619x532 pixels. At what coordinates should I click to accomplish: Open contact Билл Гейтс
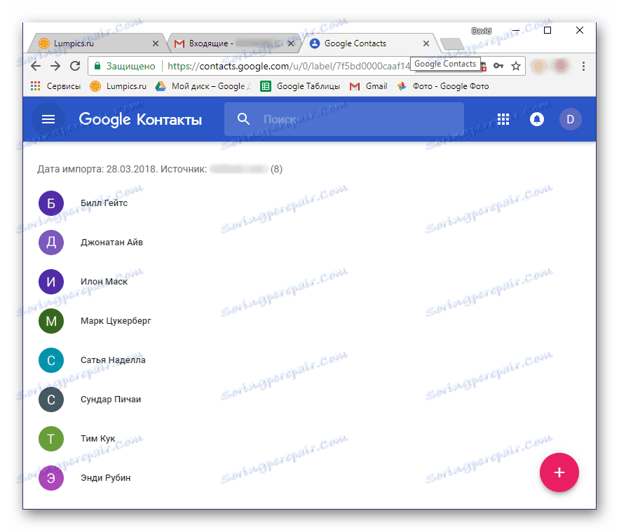pos(104,203)
